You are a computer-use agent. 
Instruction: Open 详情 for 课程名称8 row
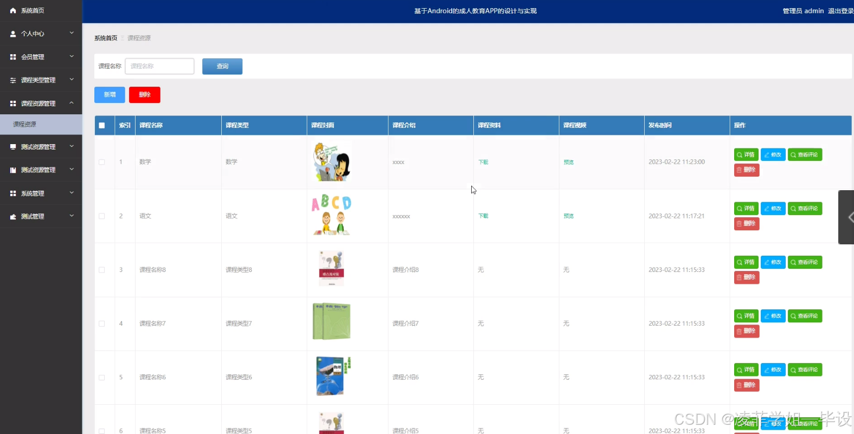pos(746,262)
